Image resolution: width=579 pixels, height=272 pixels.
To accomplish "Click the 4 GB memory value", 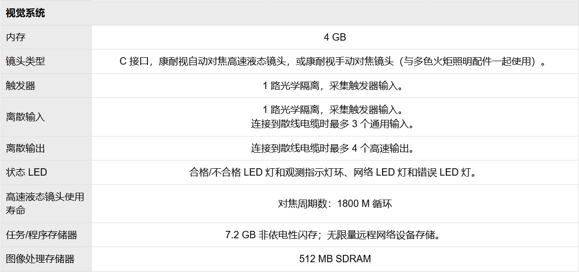I will (335, 37).
